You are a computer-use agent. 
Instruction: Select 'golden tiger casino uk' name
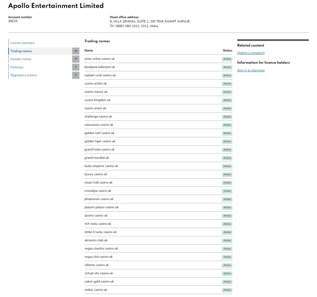click(x=100, y=141)
